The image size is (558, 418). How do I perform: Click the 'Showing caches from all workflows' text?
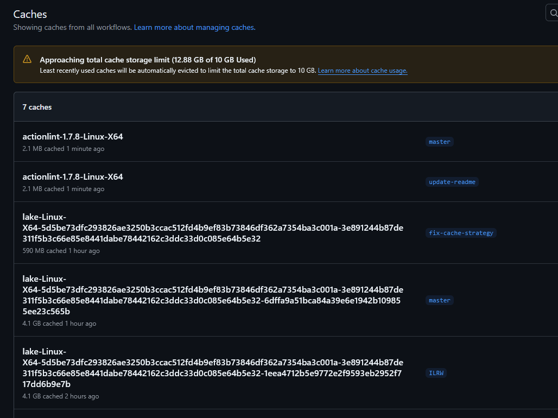coord(72,27)
